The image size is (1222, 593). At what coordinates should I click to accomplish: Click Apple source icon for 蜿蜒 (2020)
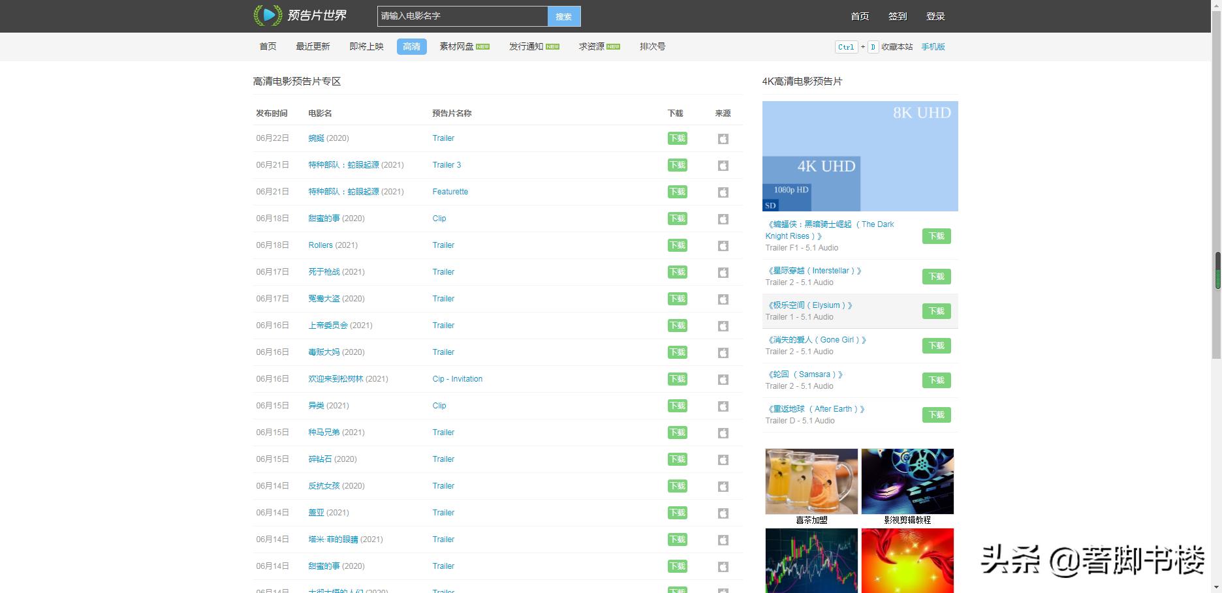723,139
